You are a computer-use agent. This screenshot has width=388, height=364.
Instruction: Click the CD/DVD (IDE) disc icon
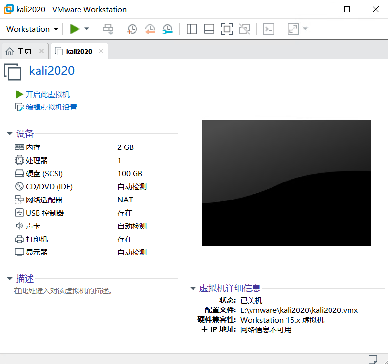[x=19, y=186]
